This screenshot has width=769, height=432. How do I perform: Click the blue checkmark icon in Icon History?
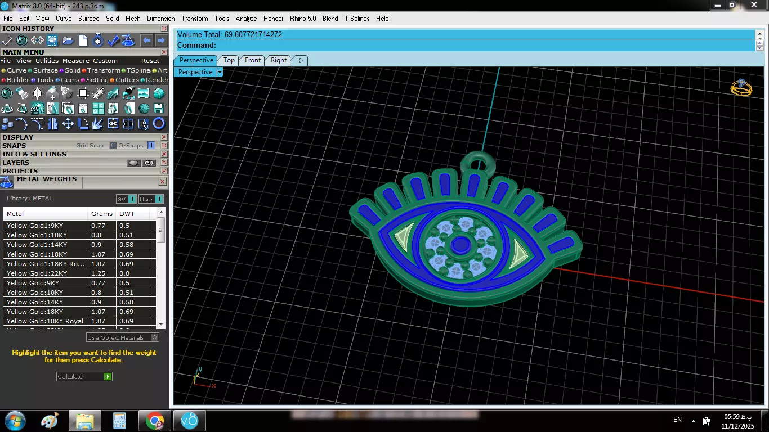114,40
